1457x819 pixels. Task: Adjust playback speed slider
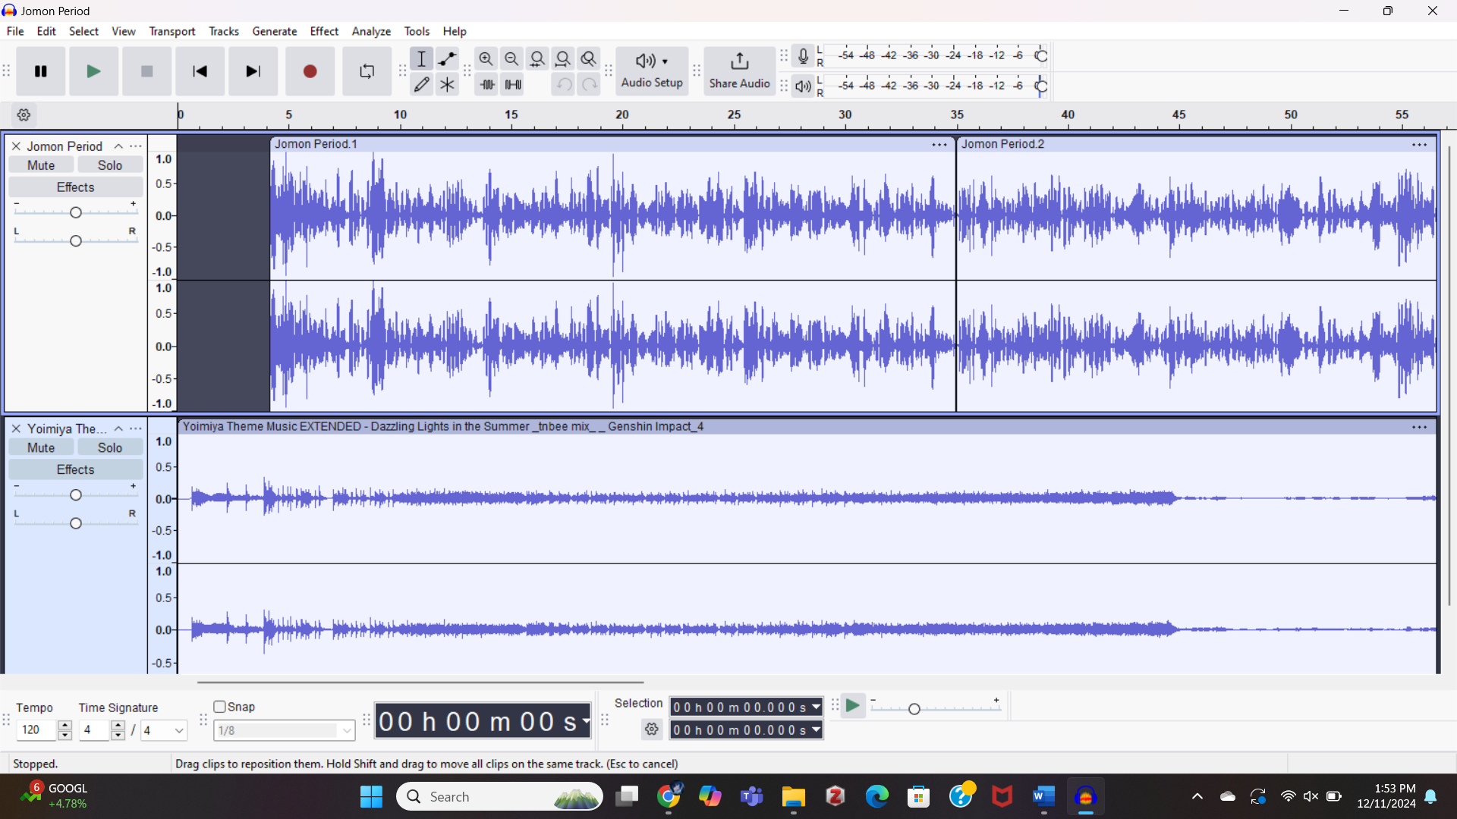coord(935,708)
